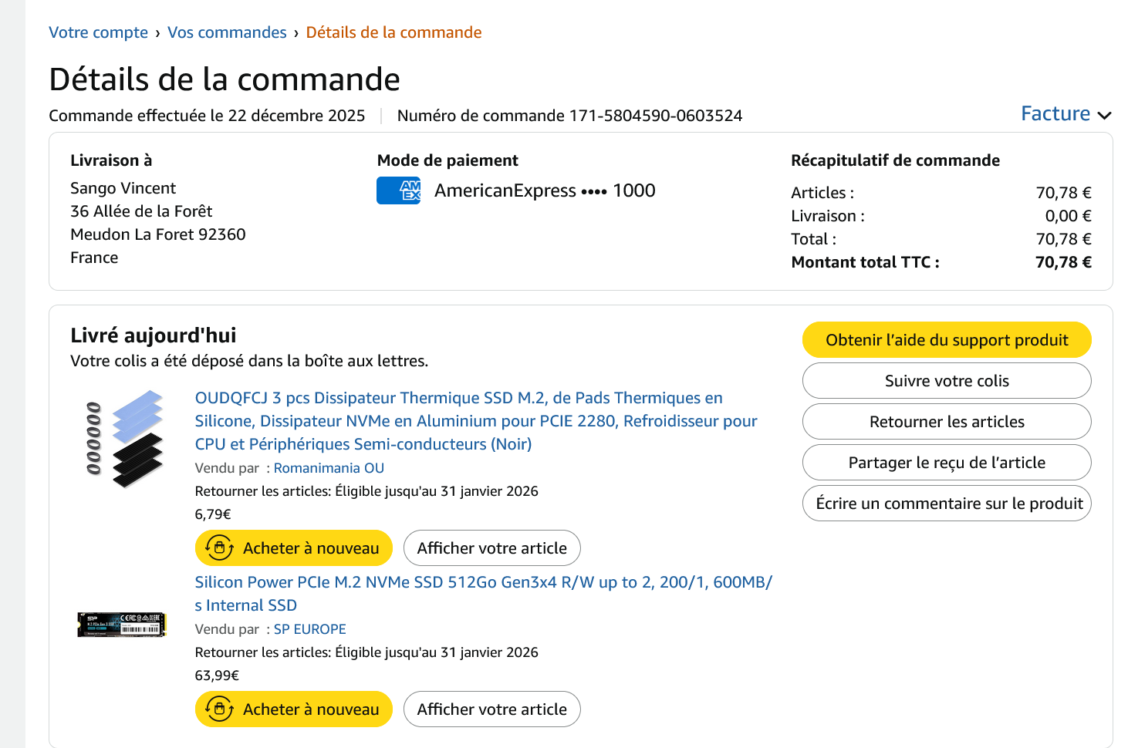
Task: Visit seller Romanimania OU page
Action: click(329, 468)
